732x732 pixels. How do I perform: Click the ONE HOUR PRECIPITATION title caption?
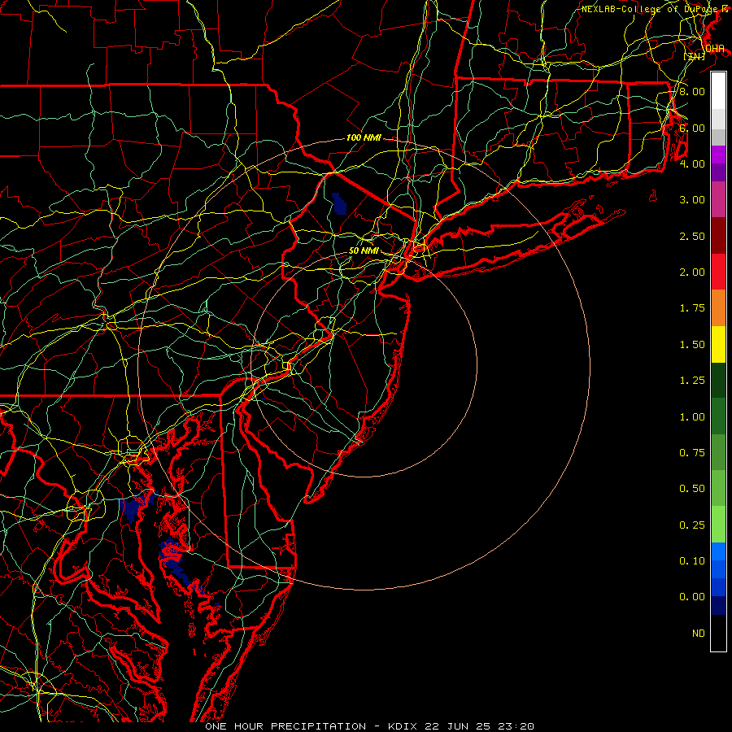click(285, 726)
